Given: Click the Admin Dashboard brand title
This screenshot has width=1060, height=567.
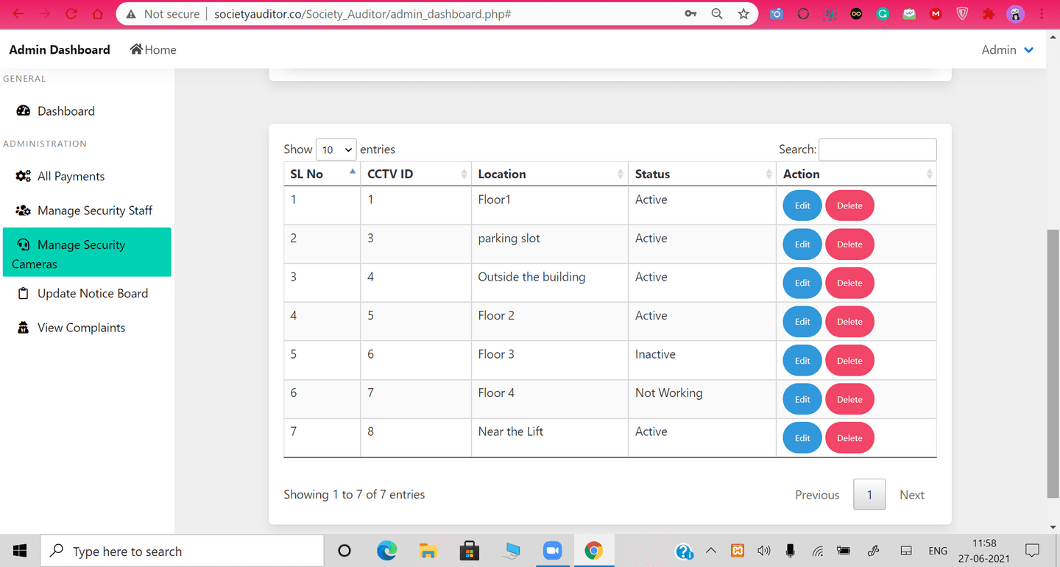Looking at the screenshot, I should (x=60, y=50).
